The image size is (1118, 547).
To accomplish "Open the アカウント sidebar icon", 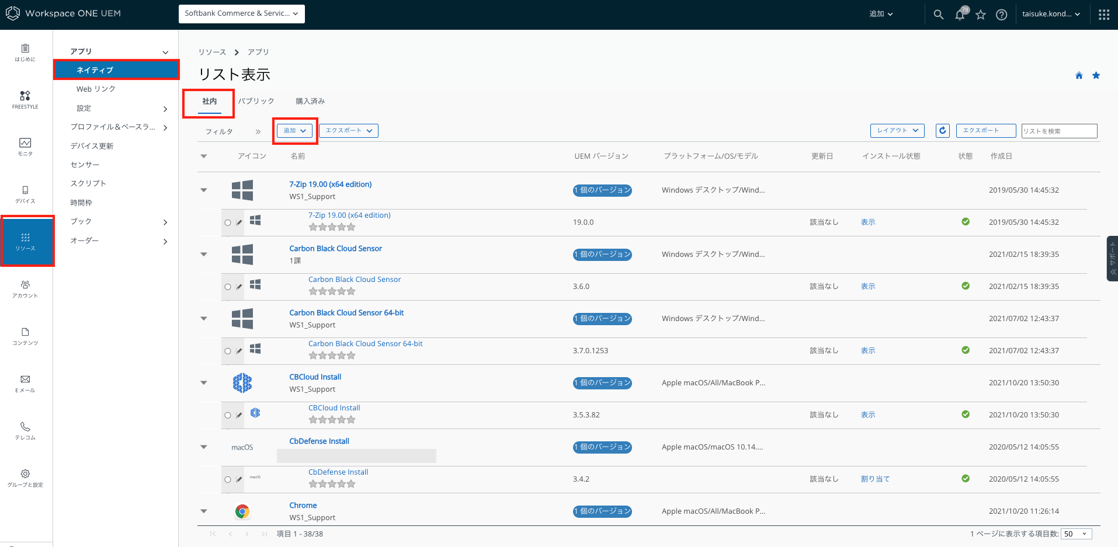I will [25, 289].
